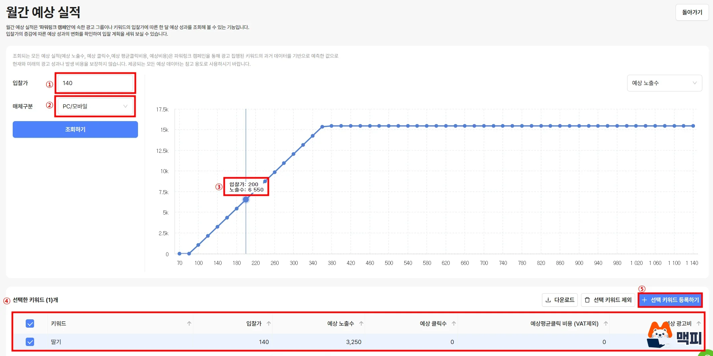Click the plus icon in 선택 키워드 등록하기

pos(645,300)
